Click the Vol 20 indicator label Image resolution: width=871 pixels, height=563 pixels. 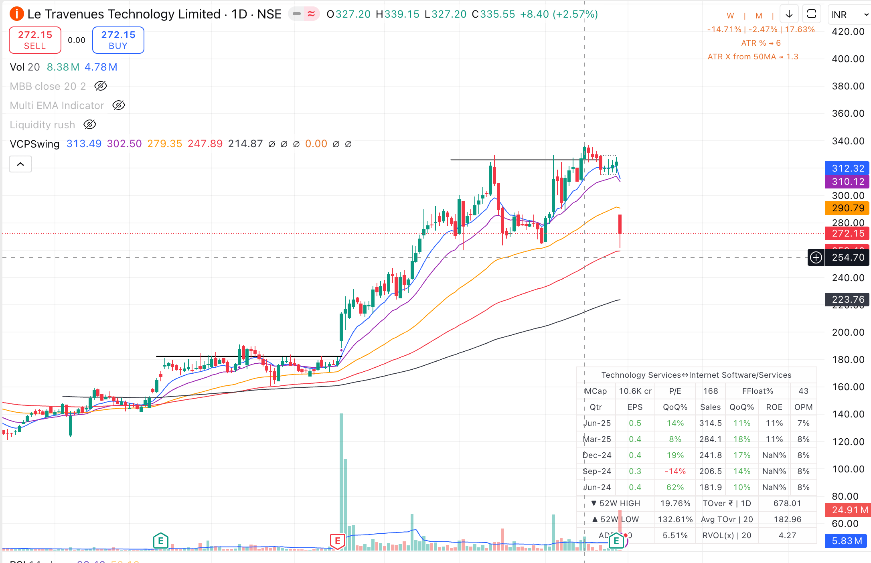pyautogui.click(x=24, y=67)
